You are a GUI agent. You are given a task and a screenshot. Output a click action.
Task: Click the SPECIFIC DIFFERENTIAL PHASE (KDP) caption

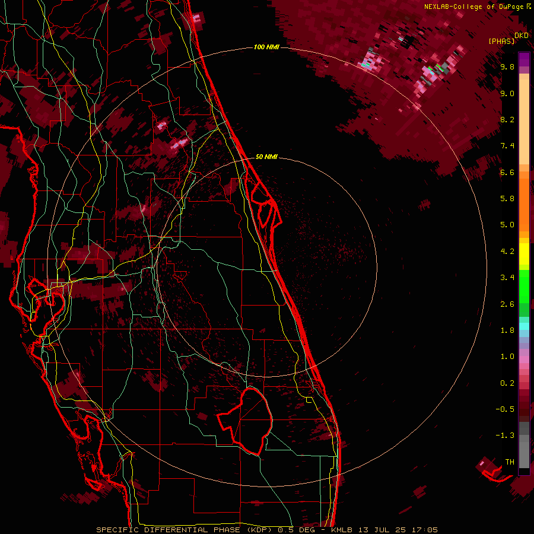point(185,530)
